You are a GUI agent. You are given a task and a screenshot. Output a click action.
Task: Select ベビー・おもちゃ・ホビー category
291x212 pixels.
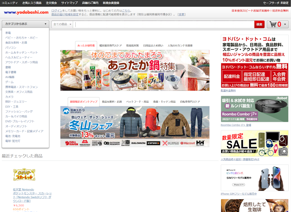coord(22,38)
